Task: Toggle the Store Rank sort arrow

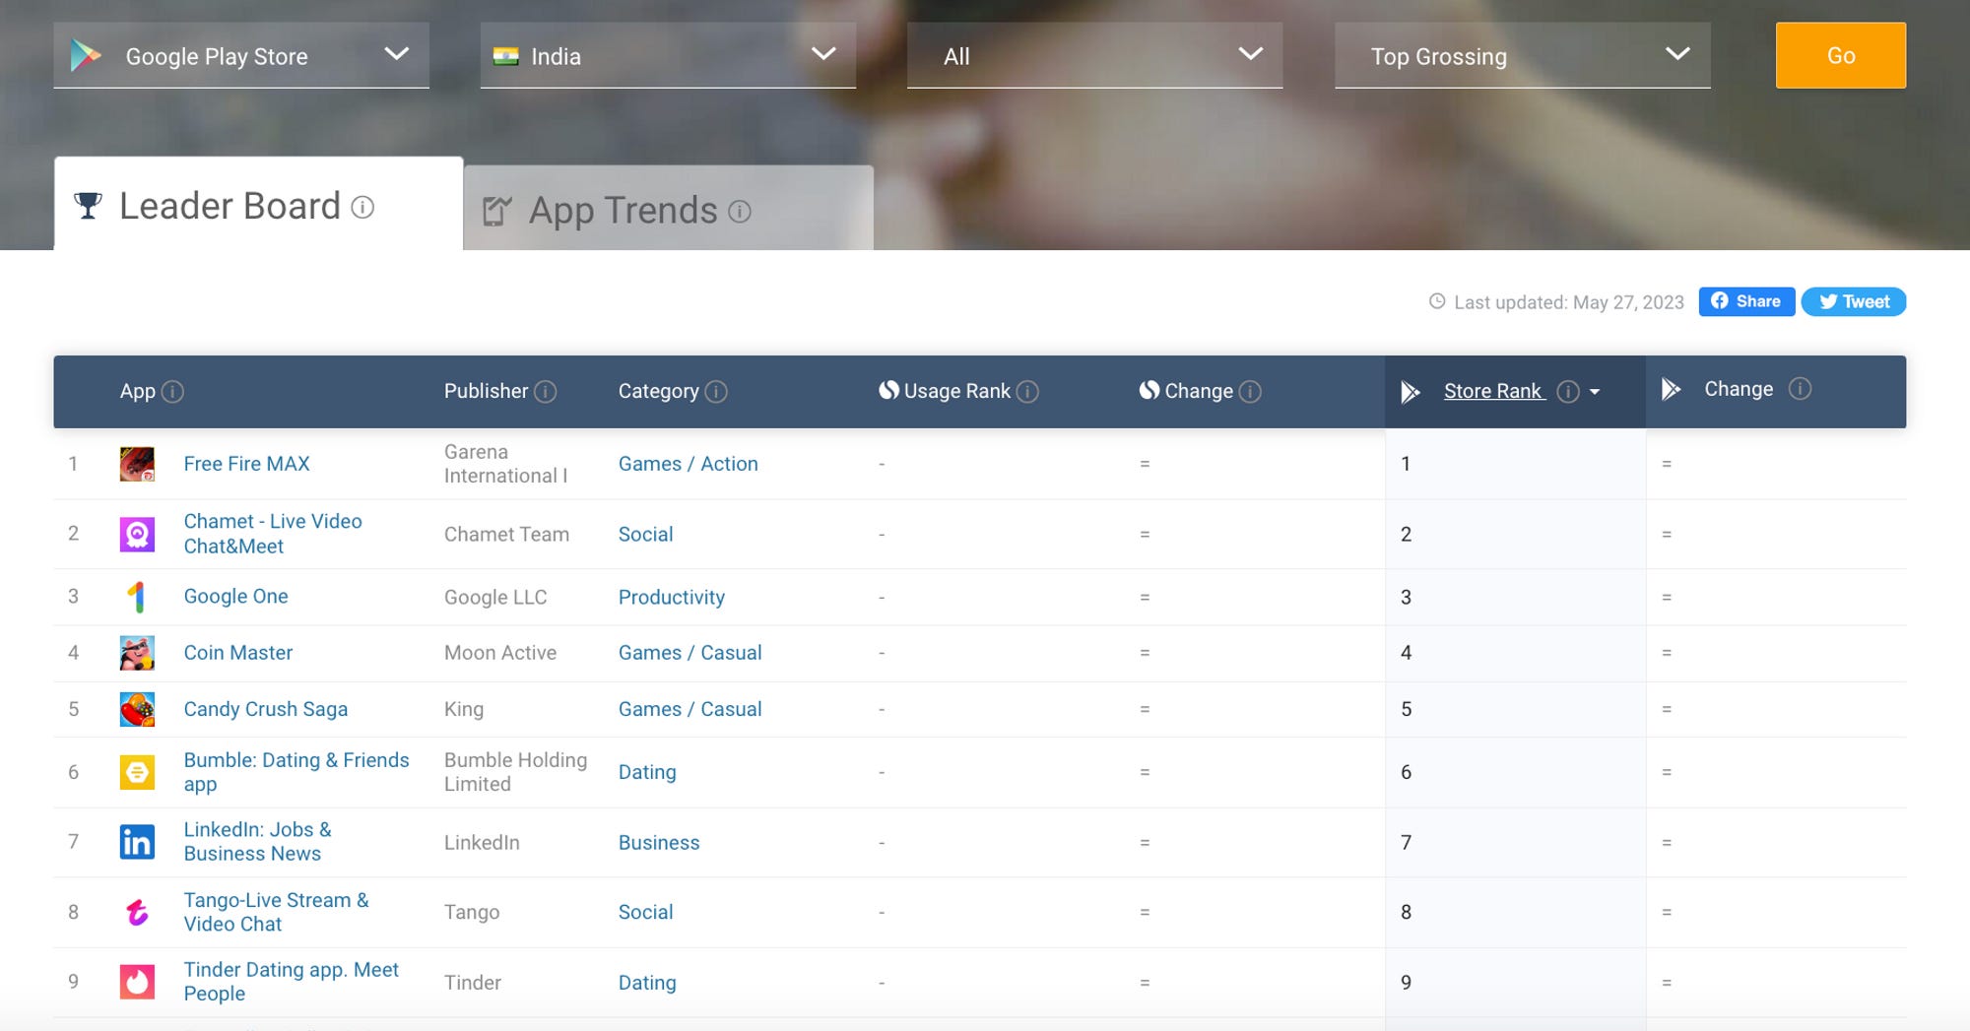Action: coord(1595,392)
